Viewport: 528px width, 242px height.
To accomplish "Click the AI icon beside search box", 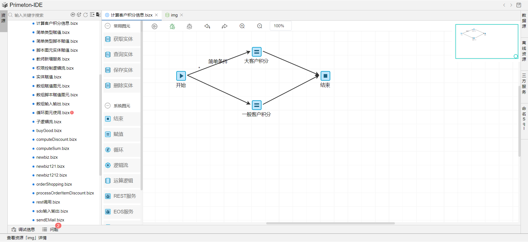I will tap(73, 15).
